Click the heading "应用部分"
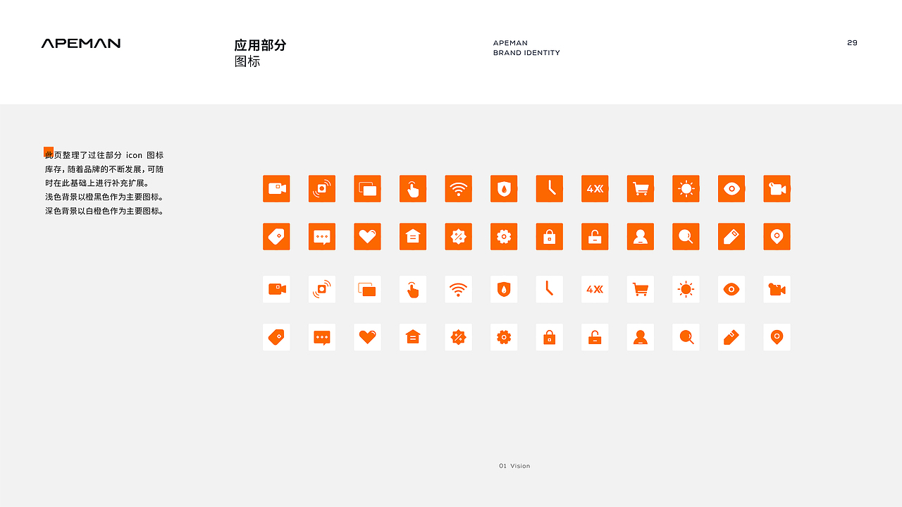Image resolution: width=902 pixels, height=507 pixels. (x=260, y=45)
